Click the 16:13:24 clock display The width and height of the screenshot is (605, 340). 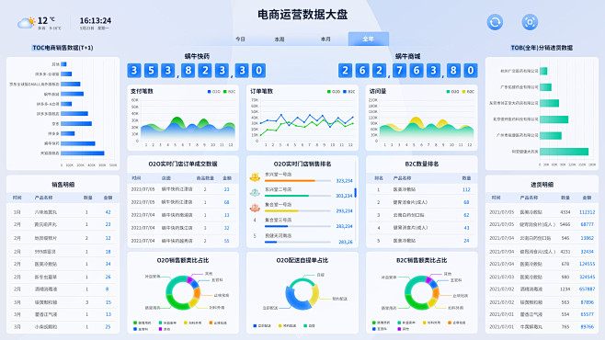pyautogui.click(x=96, y=20)
